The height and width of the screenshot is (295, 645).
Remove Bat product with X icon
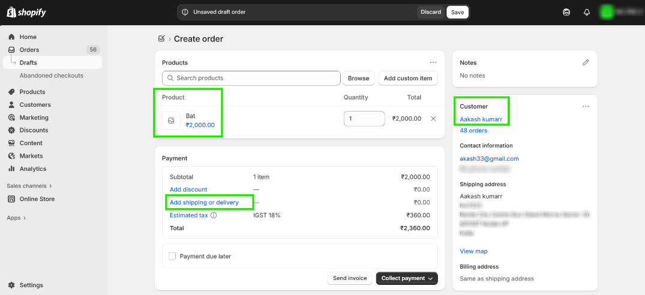tap(433, 119)
